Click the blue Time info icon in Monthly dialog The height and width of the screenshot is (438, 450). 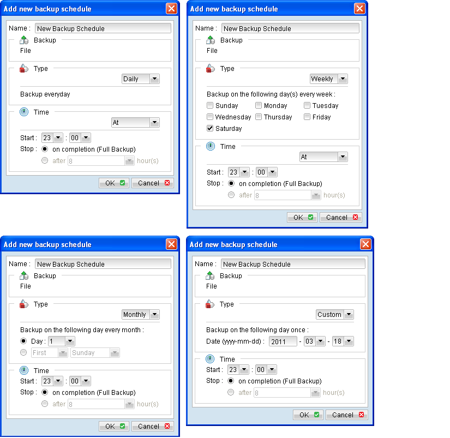(23, 370)
